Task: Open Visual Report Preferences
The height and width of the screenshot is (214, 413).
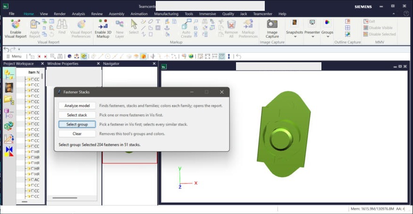Action: [x=81, y=24]
